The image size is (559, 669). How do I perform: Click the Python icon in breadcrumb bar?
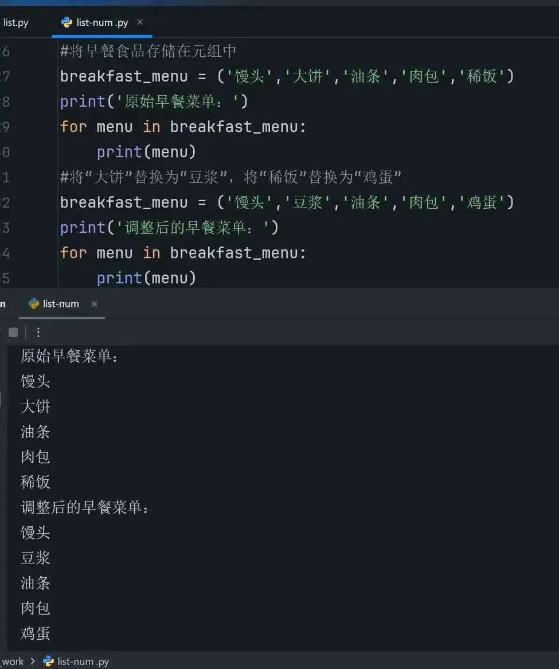[48, 662]
